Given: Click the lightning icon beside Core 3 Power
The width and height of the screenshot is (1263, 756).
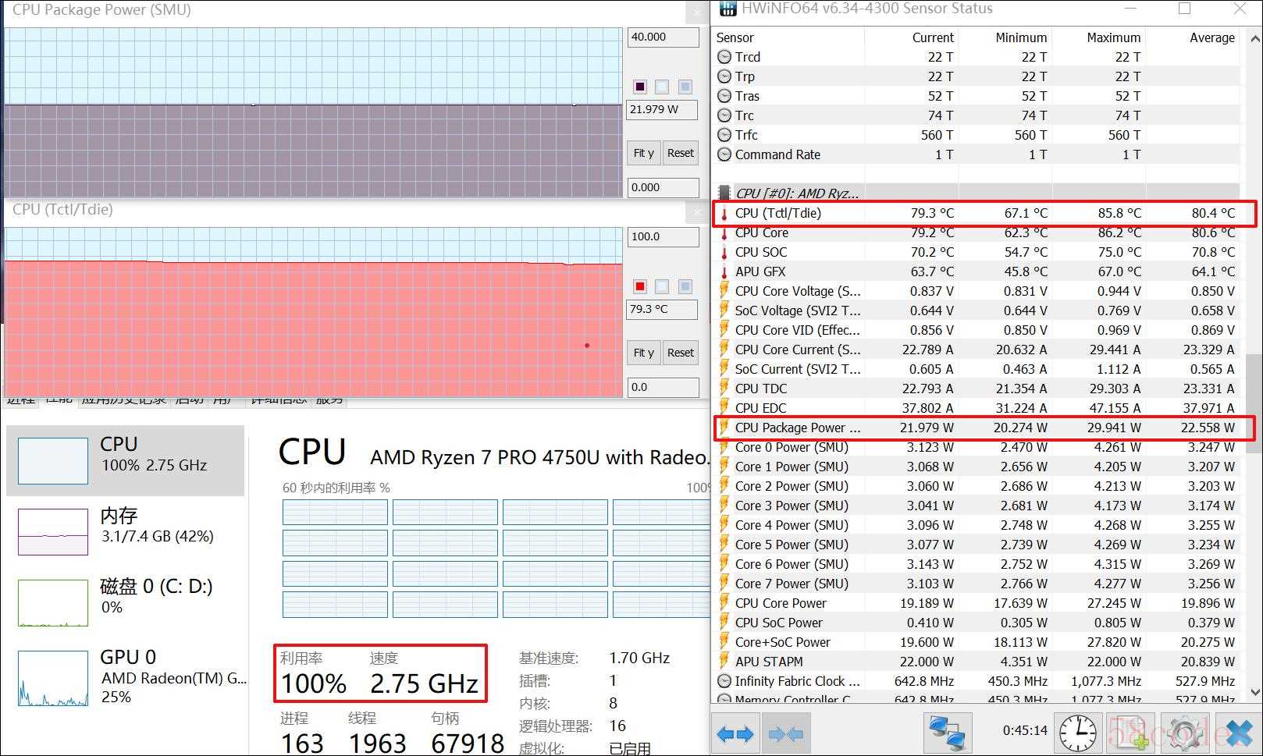Looking at the screenshot, I should click(x=724, y=506).
